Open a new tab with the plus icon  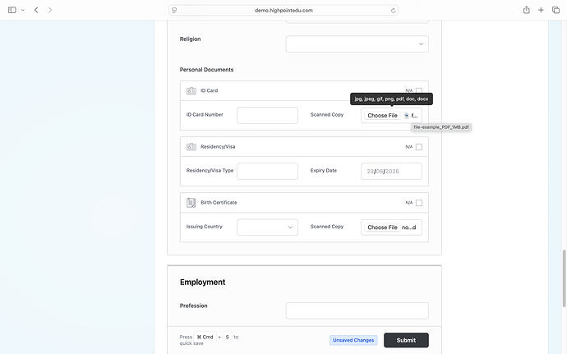coord(541,10)
